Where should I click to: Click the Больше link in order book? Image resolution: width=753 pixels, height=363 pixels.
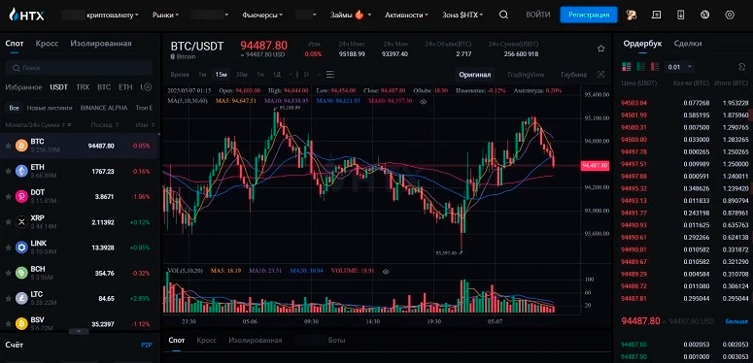coord(736,321)
